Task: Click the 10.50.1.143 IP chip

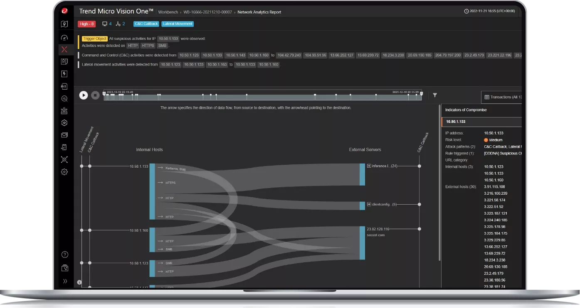Action: click(x=235, y=55)
